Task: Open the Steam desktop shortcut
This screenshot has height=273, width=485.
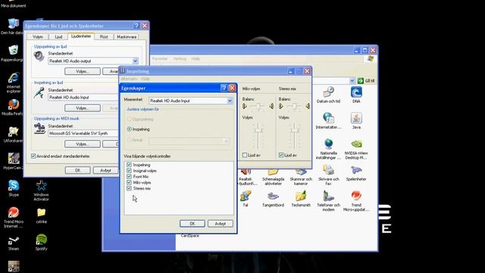Action: [14, 243]
